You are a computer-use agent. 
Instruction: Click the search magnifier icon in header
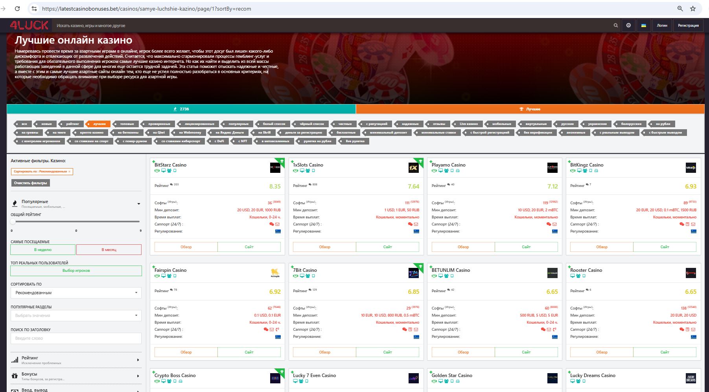point(615,26)
